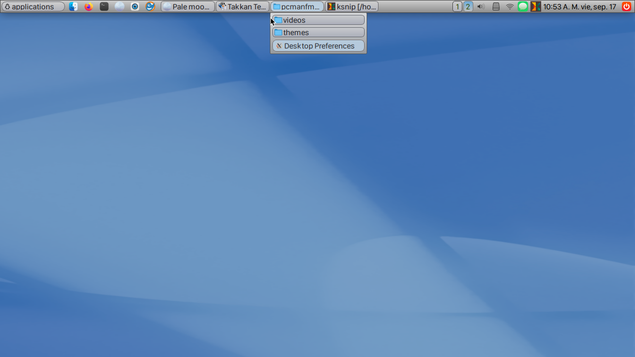
Task: Click the red power button icon
Action: 627,6
